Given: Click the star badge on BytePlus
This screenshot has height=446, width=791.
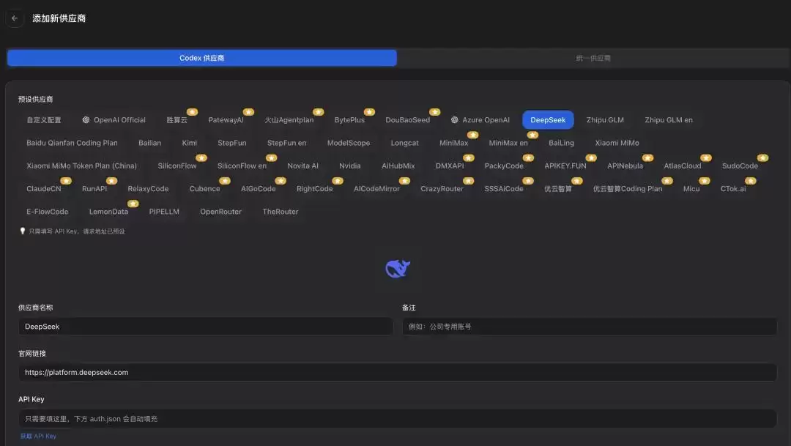Looking at the screenshot, I should pyautogui.click(x=369, y=112).
